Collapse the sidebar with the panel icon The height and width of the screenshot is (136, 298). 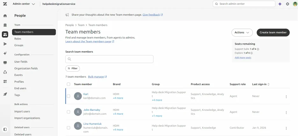(x=5, y=129)
